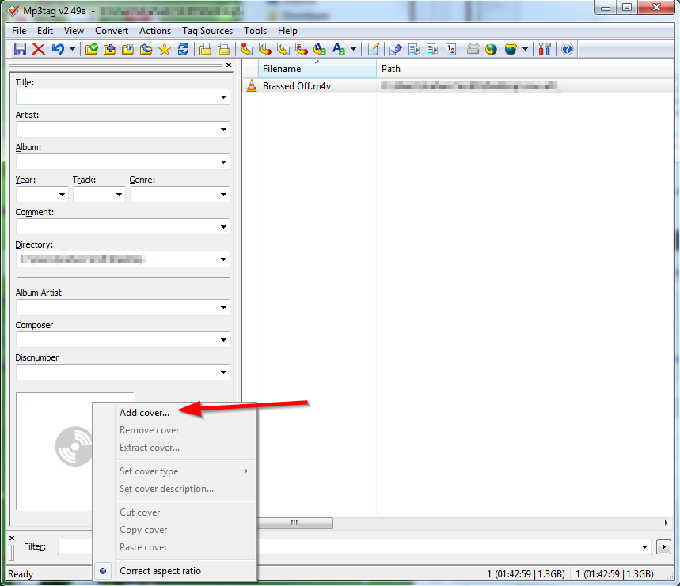Click the Save tag floppy disk icon
This screenshot has height=586, width=680.
(21, 49)
